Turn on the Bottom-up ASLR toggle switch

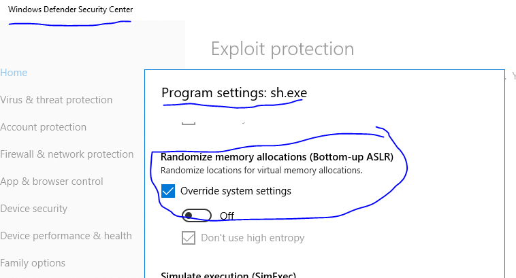197,215
